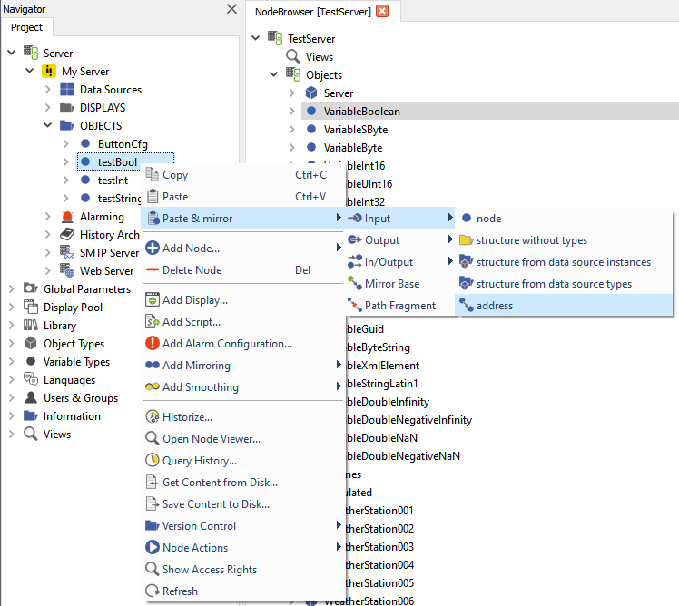Choose structure from data source types

pyautogui.click(x=564, y=284)
